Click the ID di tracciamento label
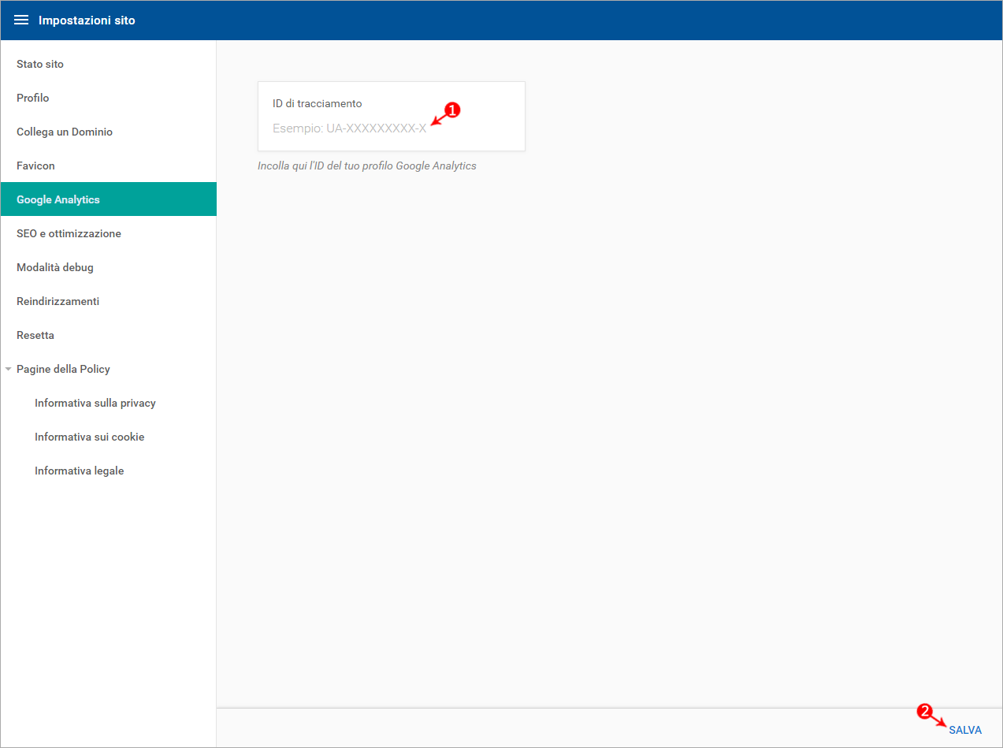Image resolution: width=1003 pixels, height=748 pixels. (x=317, y=103)
